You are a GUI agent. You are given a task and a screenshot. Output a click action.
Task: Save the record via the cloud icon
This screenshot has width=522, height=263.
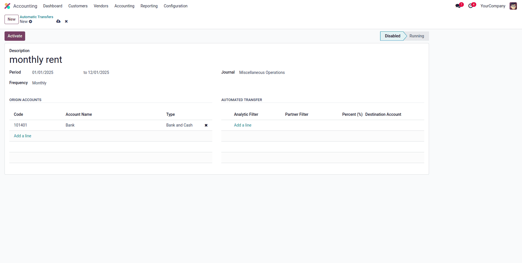click(x=58, y=22)
